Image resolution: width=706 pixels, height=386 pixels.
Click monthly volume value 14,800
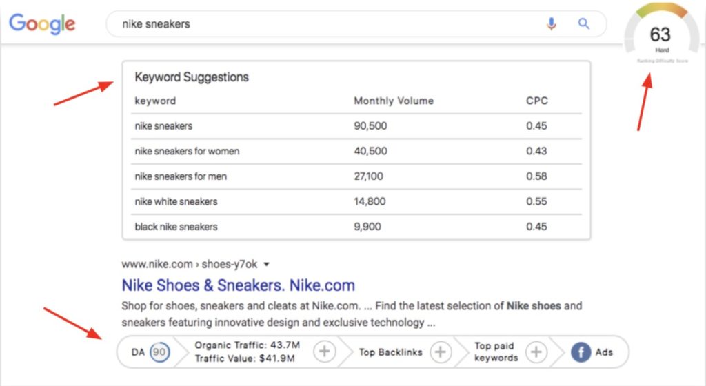tap(370, 201)
